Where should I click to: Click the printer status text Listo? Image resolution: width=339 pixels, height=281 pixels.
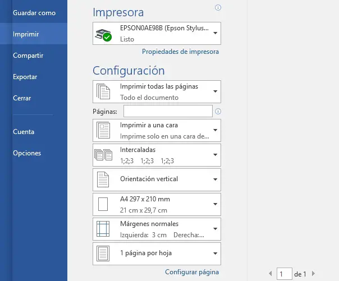click(127, 39)
